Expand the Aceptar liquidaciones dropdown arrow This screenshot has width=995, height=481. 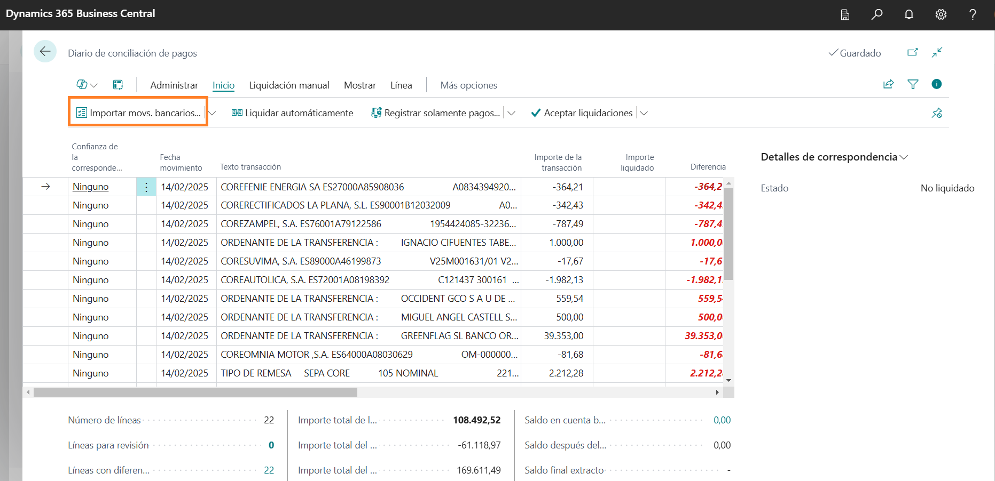644,113
